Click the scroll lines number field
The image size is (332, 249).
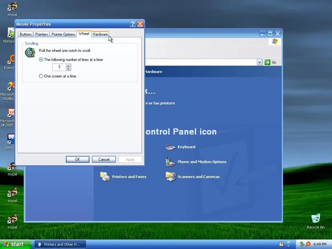click(x=59, y=67)
